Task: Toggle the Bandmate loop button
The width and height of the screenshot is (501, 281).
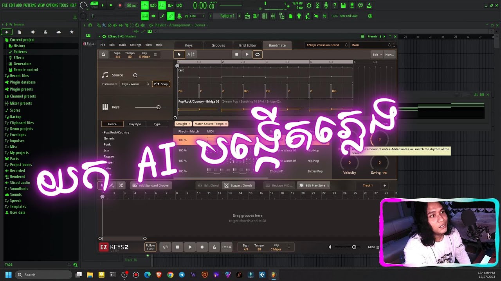Action: (x=258, y=55)
